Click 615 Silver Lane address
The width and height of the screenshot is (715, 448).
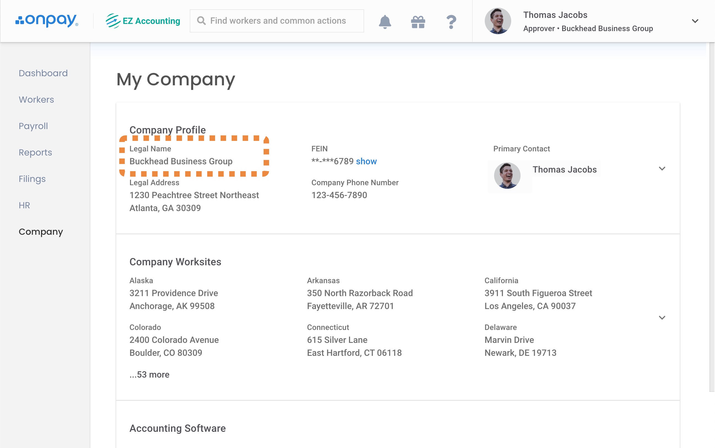tap(337, 340)
